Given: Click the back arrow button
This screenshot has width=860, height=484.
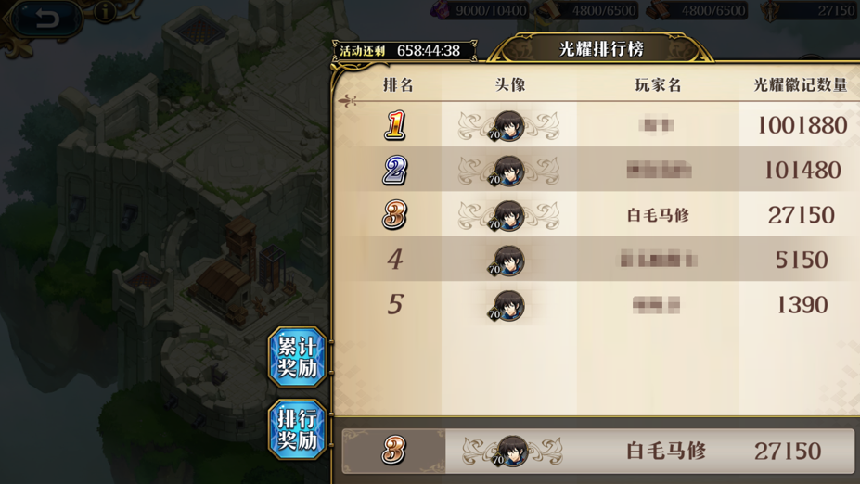Looking at the screenshot, I should (46, 19).
